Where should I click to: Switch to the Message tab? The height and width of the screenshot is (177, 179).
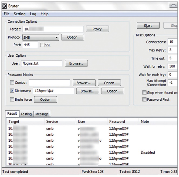[42, 114]
